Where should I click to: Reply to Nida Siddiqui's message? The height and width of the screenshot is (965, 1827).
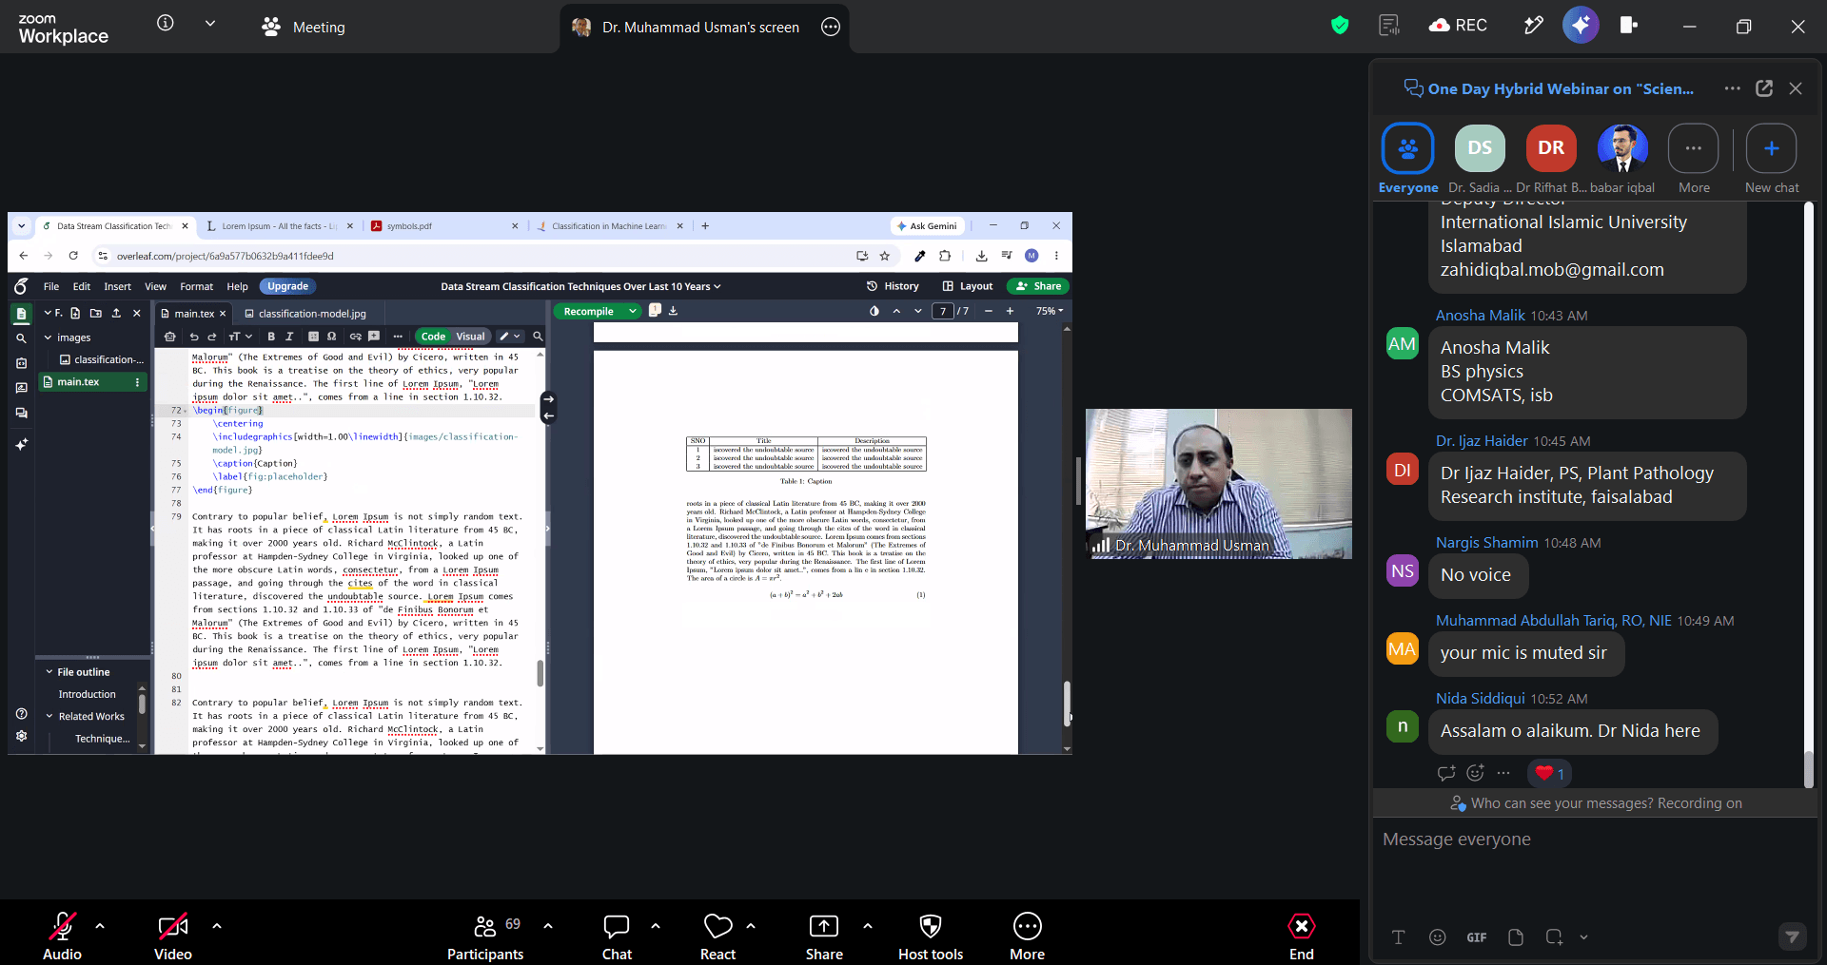1446,773
